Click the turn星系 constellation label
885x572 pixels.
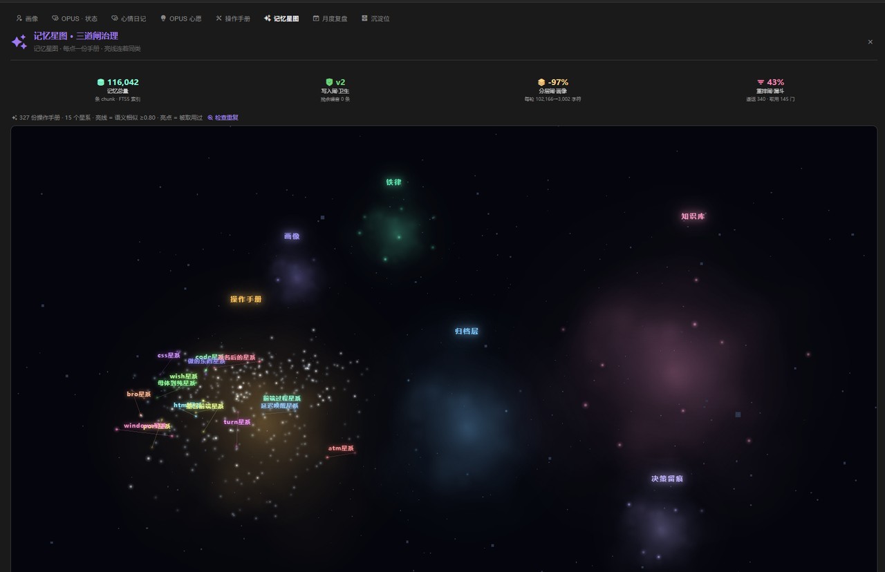click(x=237, y=422)
